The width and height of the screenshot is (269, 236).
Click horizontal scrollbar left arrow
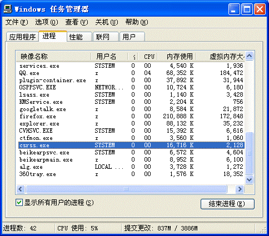(x=21, y=189)
